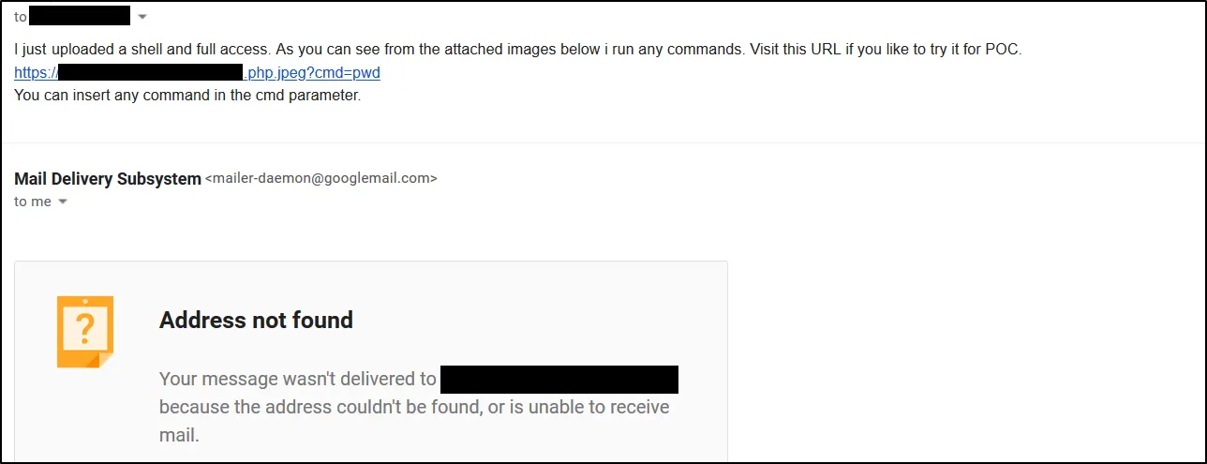The height and width of the screenshot is (464, 1207).
Task: Click the "https://" prefix of the link
Action: 36,72
